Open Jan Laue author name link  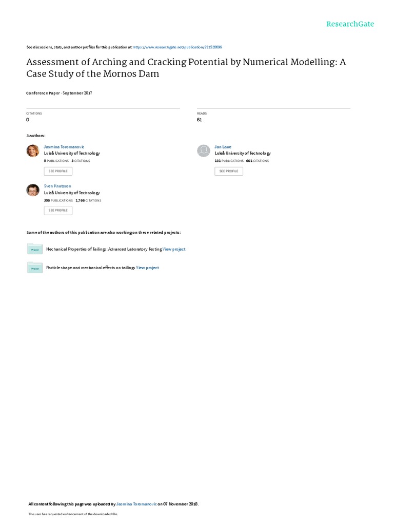tap(223, 147)
